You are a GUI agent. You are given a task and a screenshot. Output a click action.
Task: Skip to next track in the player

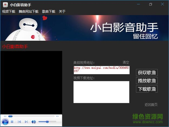26,122
